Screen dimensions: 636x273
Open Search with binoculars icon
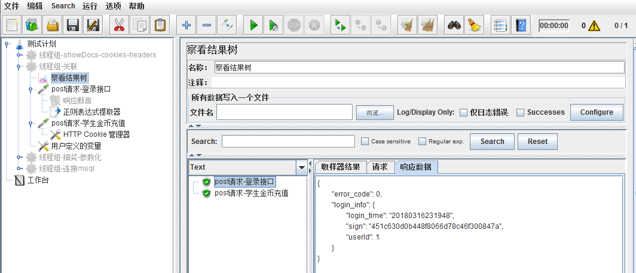coord(454,26)
